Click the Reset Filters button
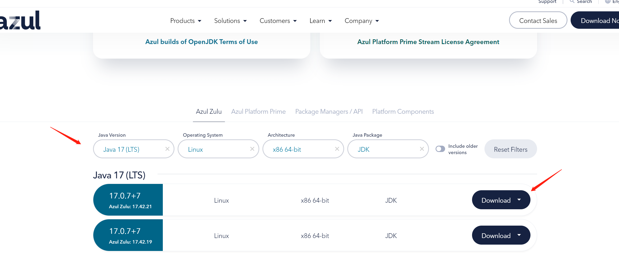 (510, 149)
